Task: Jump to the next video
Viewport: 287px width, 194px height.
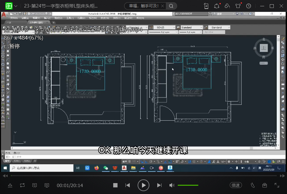Action: pyautogui.click(x=159, y=185)
